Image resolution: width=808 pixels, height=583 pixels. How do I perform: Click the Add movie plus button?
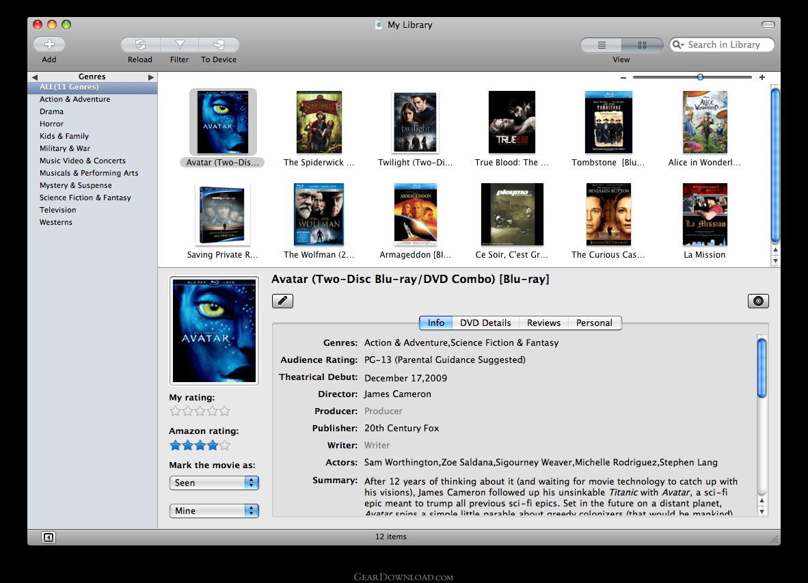click(49, 45)
